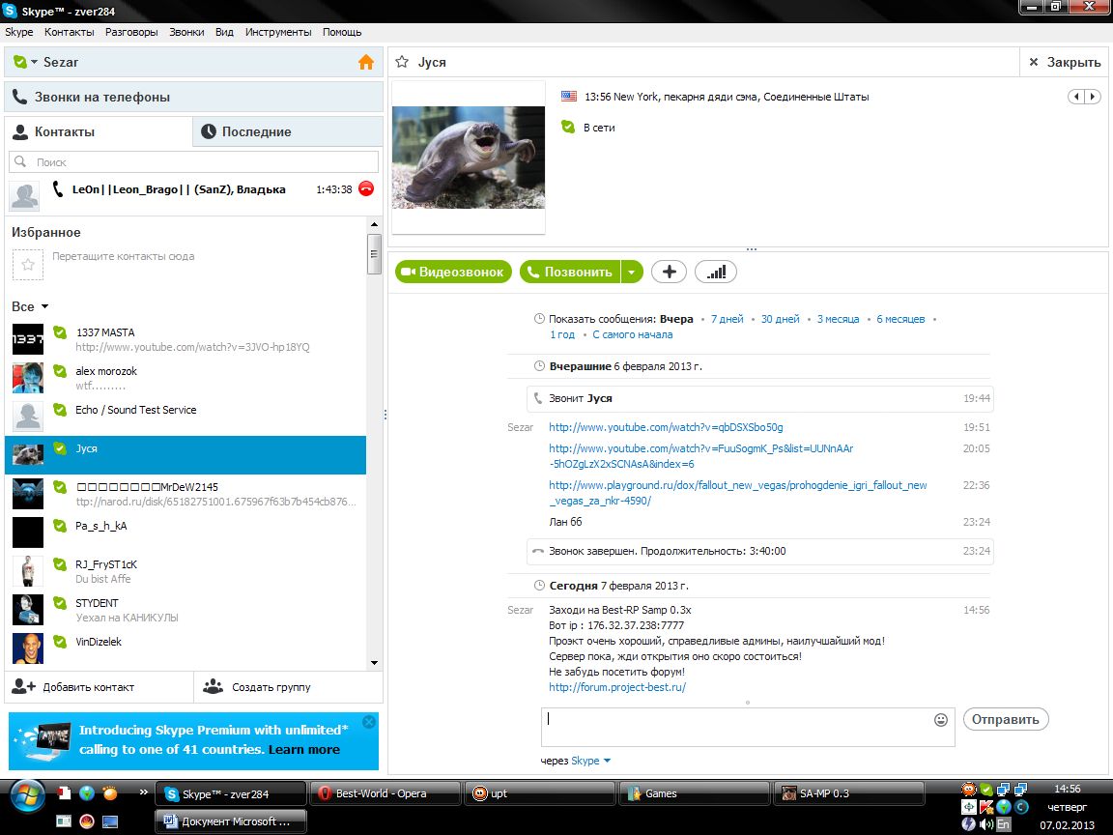
Task: Open the Skype menu
Action: tap(19, 32)
